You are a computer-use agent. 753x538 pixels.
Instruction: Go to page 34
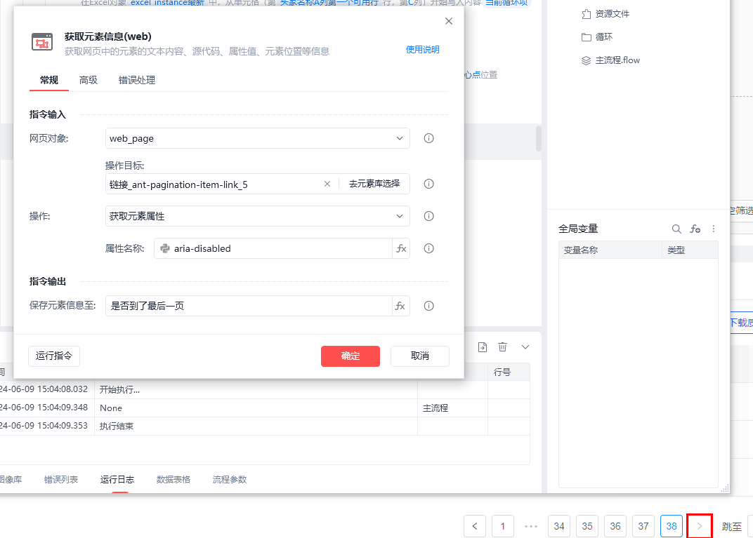pyautogui.click(x=559, y=526)
